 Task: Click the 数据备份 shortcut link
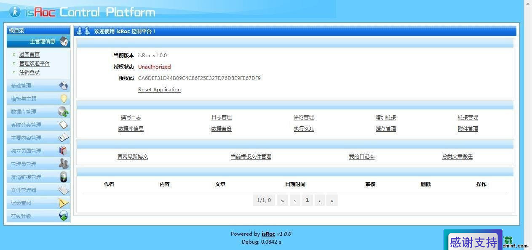click(x=222, y=129)
